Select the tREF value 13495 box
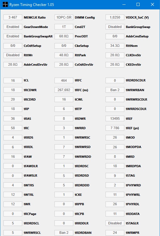The width and height of the screenshot is (160, 236). (115, 118)
